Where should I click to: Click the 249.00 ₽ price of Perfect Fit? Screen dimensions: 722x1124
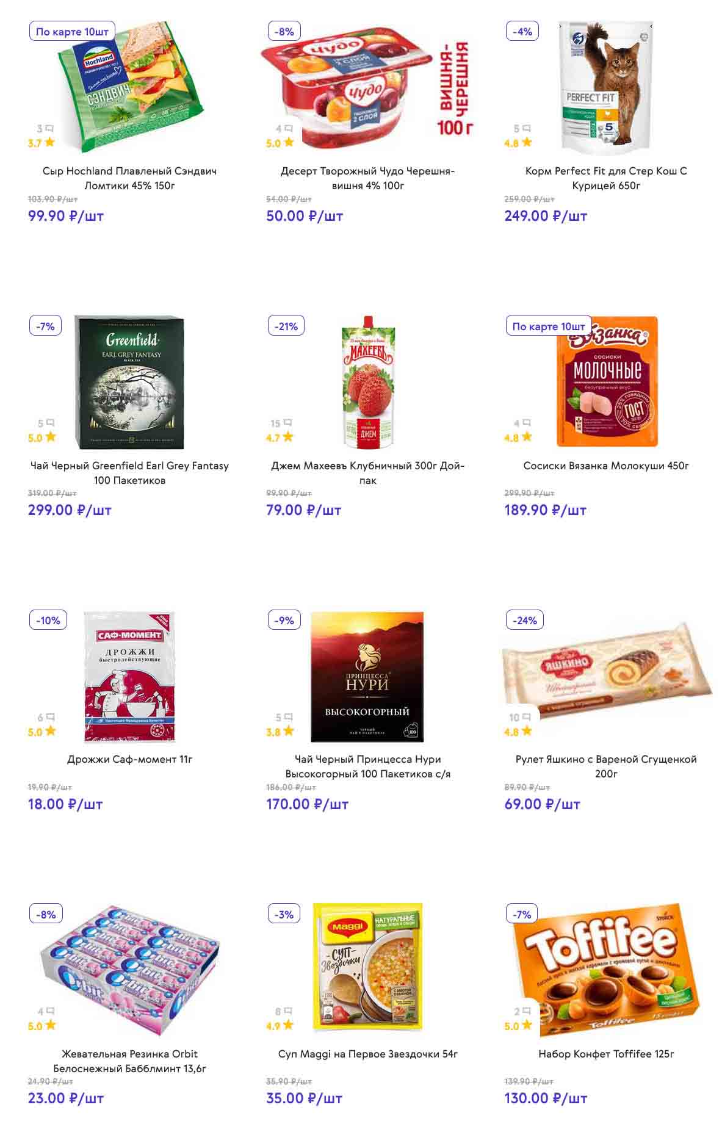tap(546, 216)
